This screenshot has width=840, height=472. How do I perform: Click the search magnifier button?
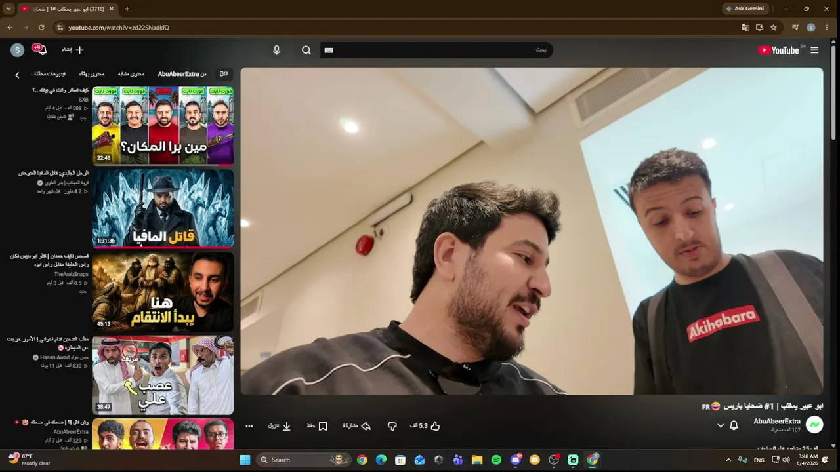pyautogui.click(x=306, y=50)
